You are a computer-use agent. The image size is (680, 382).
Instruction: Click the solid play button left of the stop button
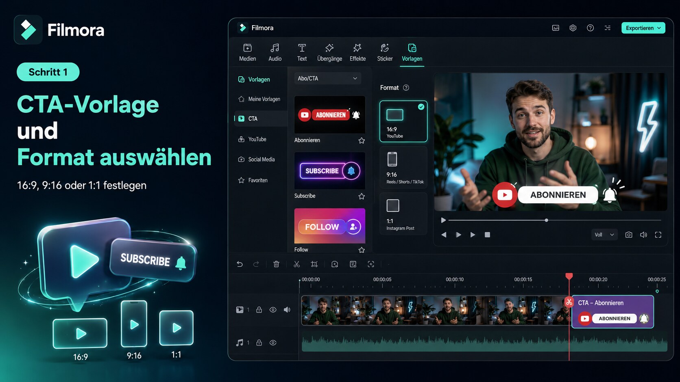pos(473,235)
